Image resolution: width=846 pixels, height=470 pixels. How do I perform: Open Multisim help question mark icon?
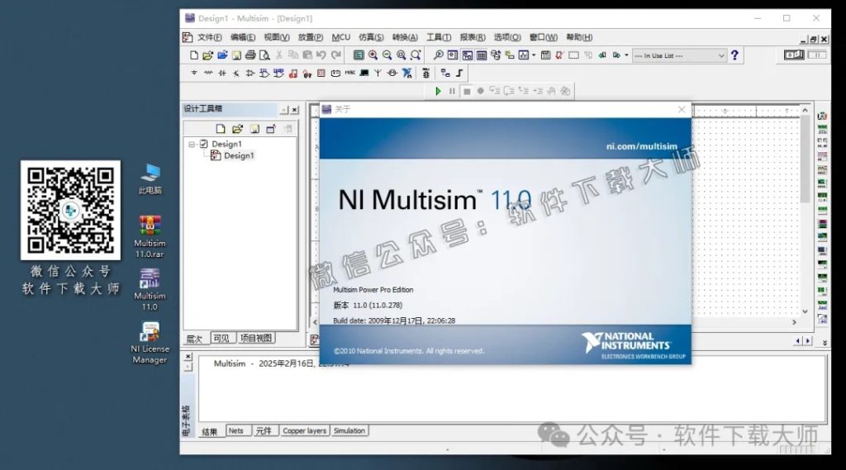coord(734,55)
